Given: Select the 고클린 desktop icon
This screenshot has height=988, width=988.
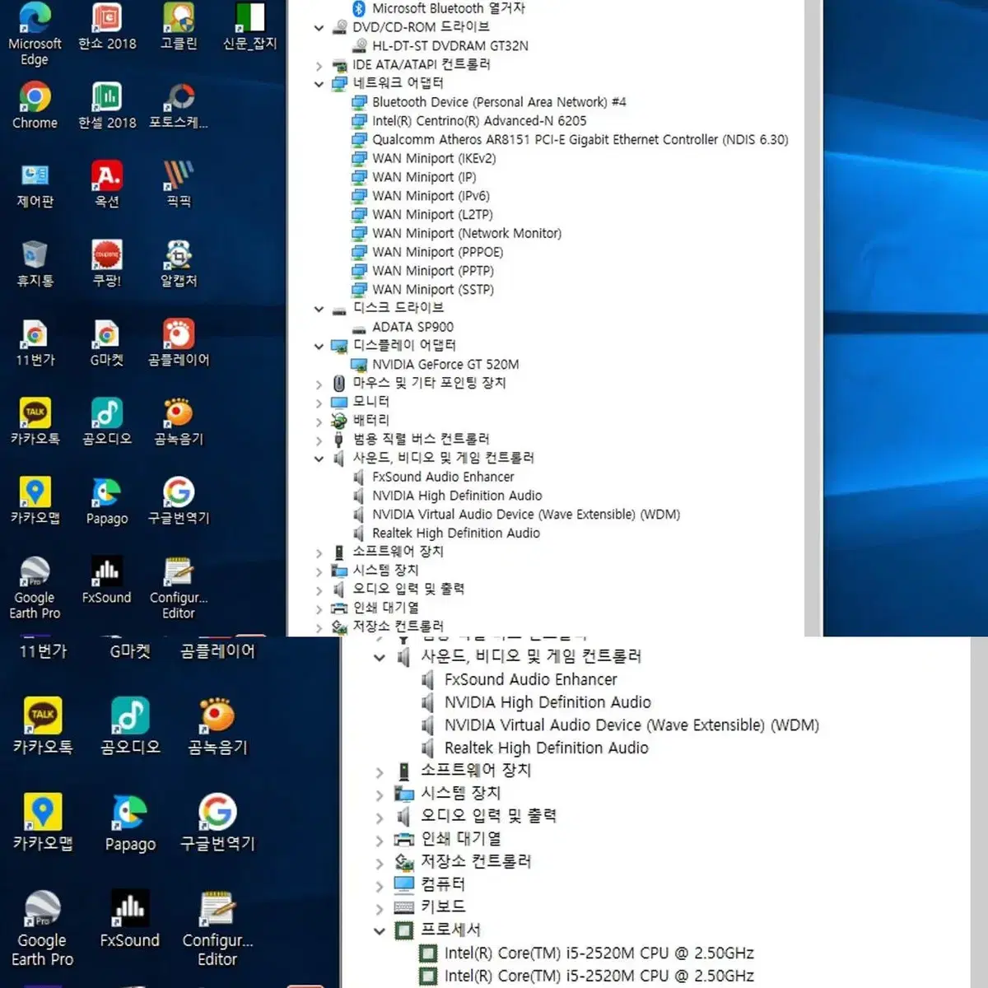Looking at the screenshot, I should (x=179, y=27).
